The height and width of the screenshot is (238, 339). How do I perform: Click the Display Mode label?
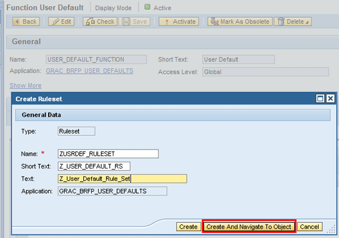tap(113, 8)
